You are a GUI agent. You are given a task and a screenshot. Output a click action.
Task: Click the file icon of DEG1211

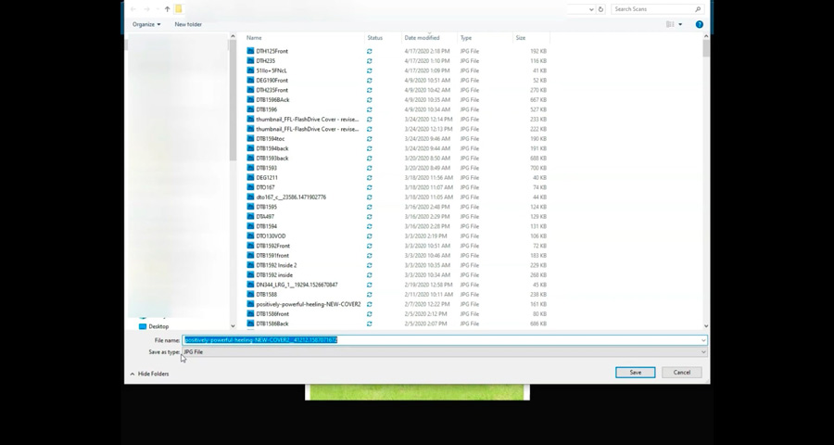click(250, 177)
